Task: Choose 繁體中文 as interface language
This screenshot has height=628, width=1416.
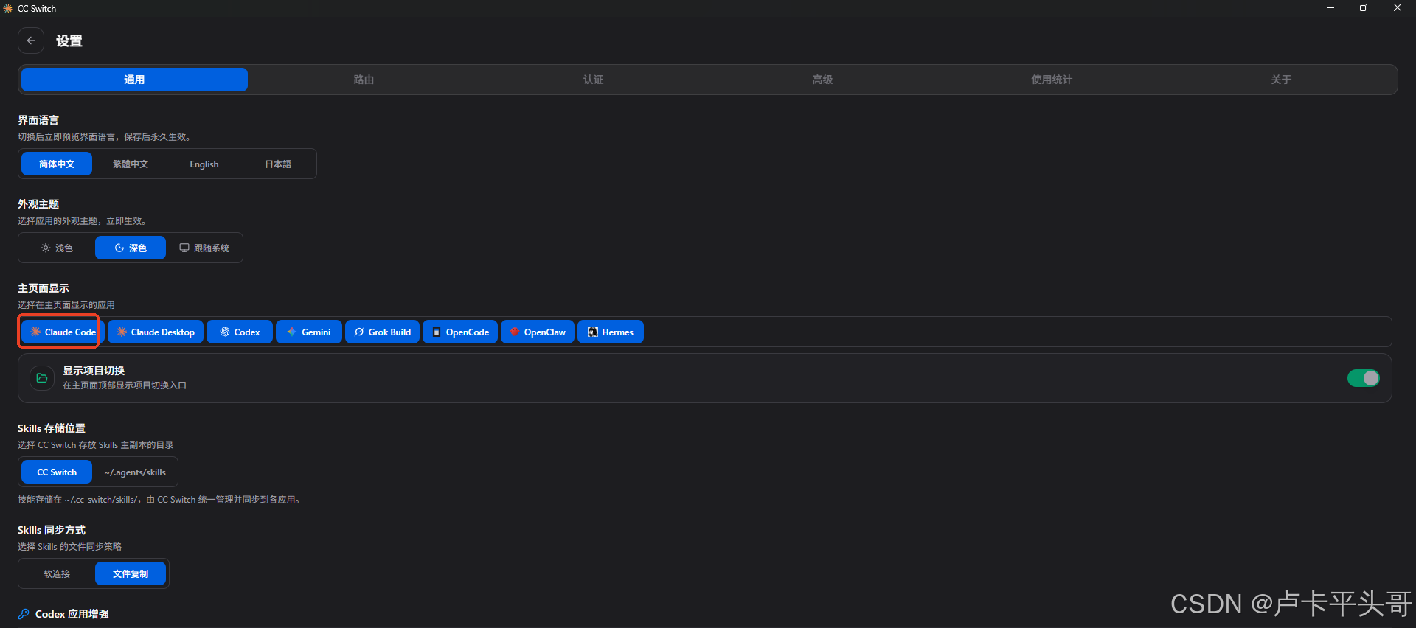Action: click(x=131, y=164)
